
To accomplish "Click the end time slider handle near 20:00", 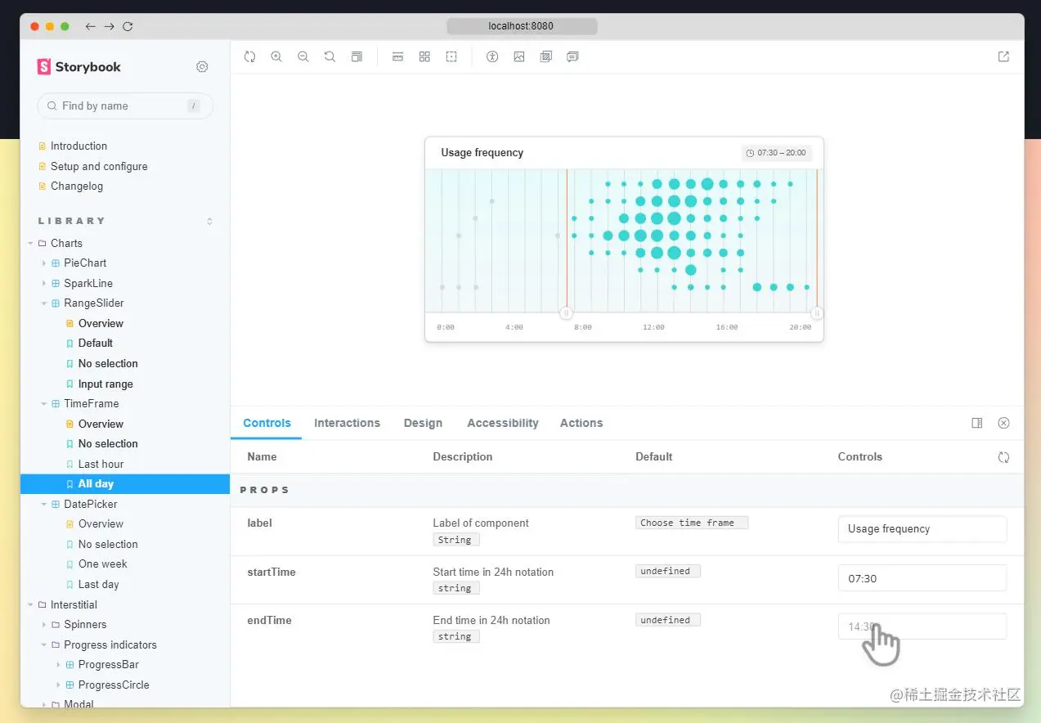I will [x=816, y=312].
